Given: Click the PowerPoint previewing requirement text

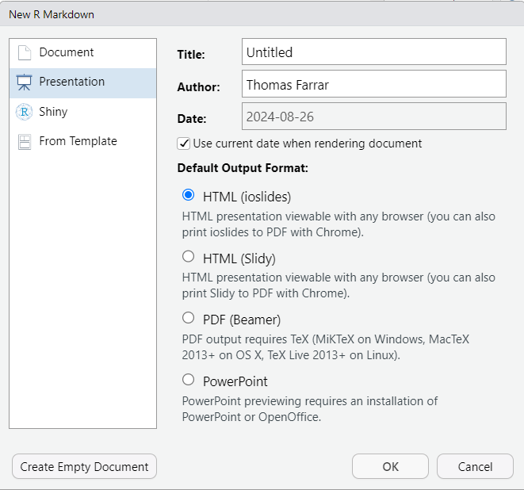Looking at the screenshot, I should [310, 409].
